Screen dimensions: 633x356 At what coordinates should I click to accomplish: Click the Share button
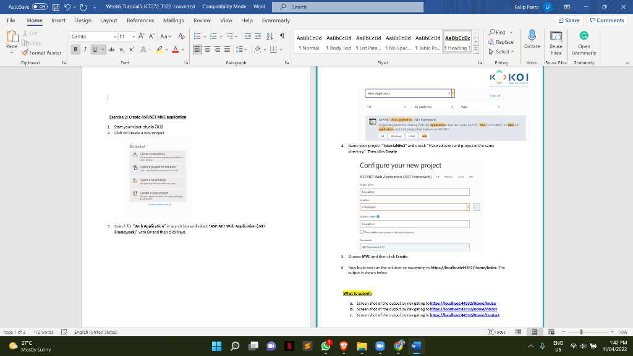[569, 20]
